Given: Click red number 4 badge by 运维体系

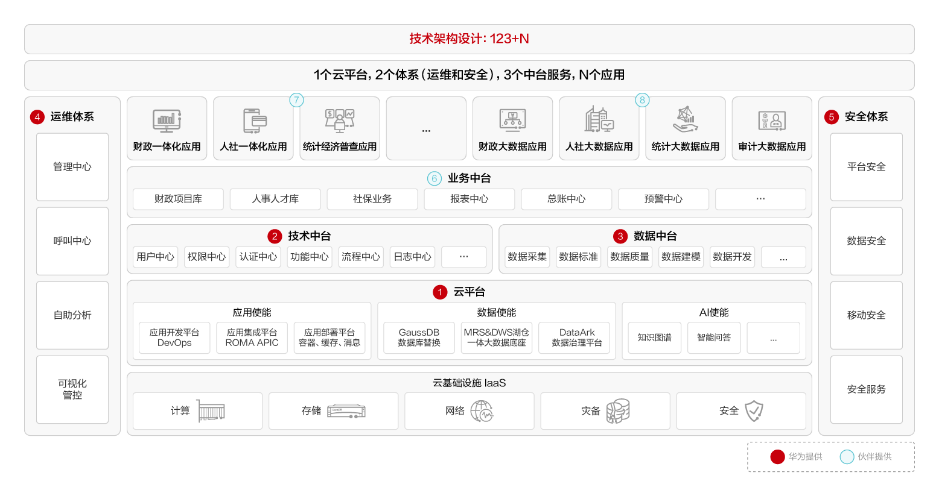Looking at the screenshot, I should 37,117.
